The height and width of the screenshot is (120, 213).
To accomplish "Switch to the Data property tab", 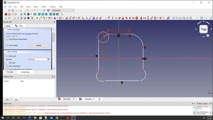I will (x=16, y=99).
